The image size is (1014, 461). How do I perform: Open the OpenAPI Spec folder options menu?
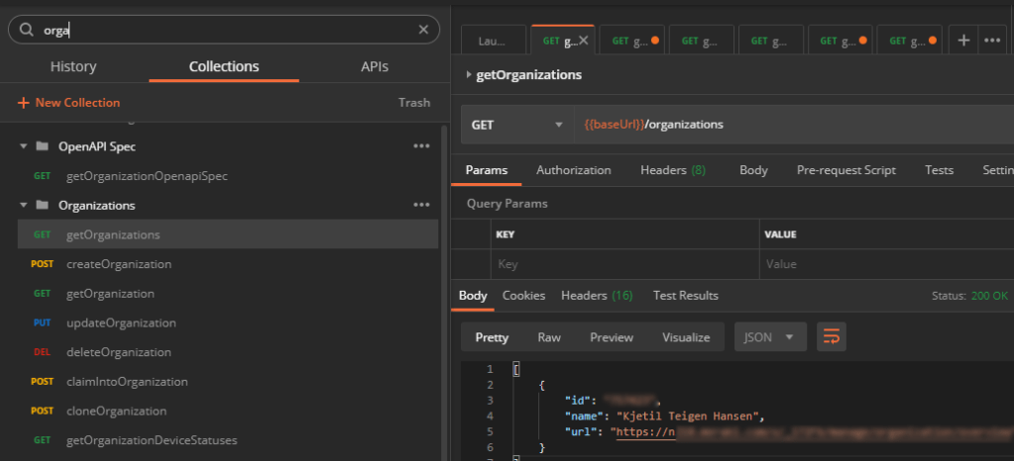(420, 146)
